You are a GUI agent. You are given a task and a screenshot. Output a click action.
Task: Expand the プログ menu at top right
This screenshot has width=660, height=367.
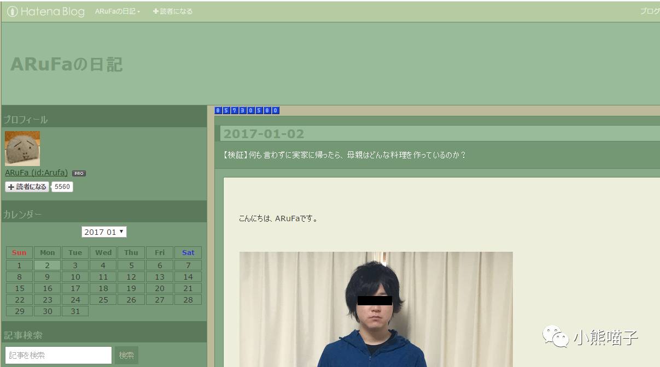pyautogui.click(x=650, y=11)
